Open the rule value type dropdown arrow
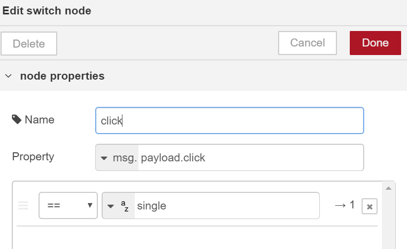The width and height of the screenshot is (407, 249). pos(111,206)
